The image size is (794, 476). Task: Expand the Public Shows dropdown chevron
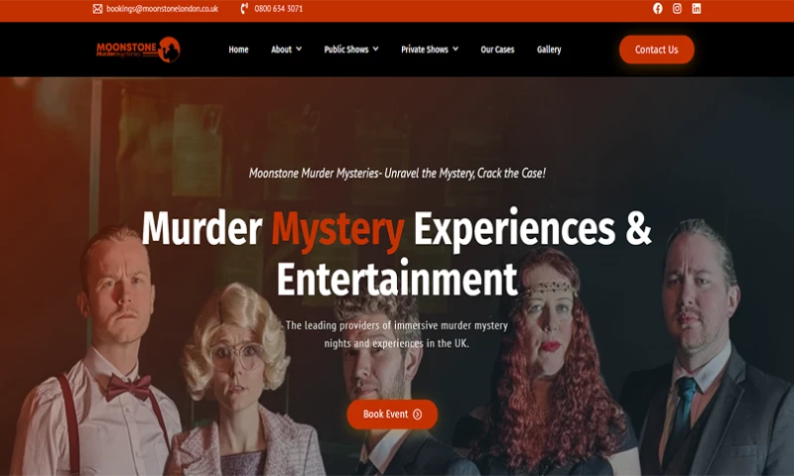click(x=376, y=49)
